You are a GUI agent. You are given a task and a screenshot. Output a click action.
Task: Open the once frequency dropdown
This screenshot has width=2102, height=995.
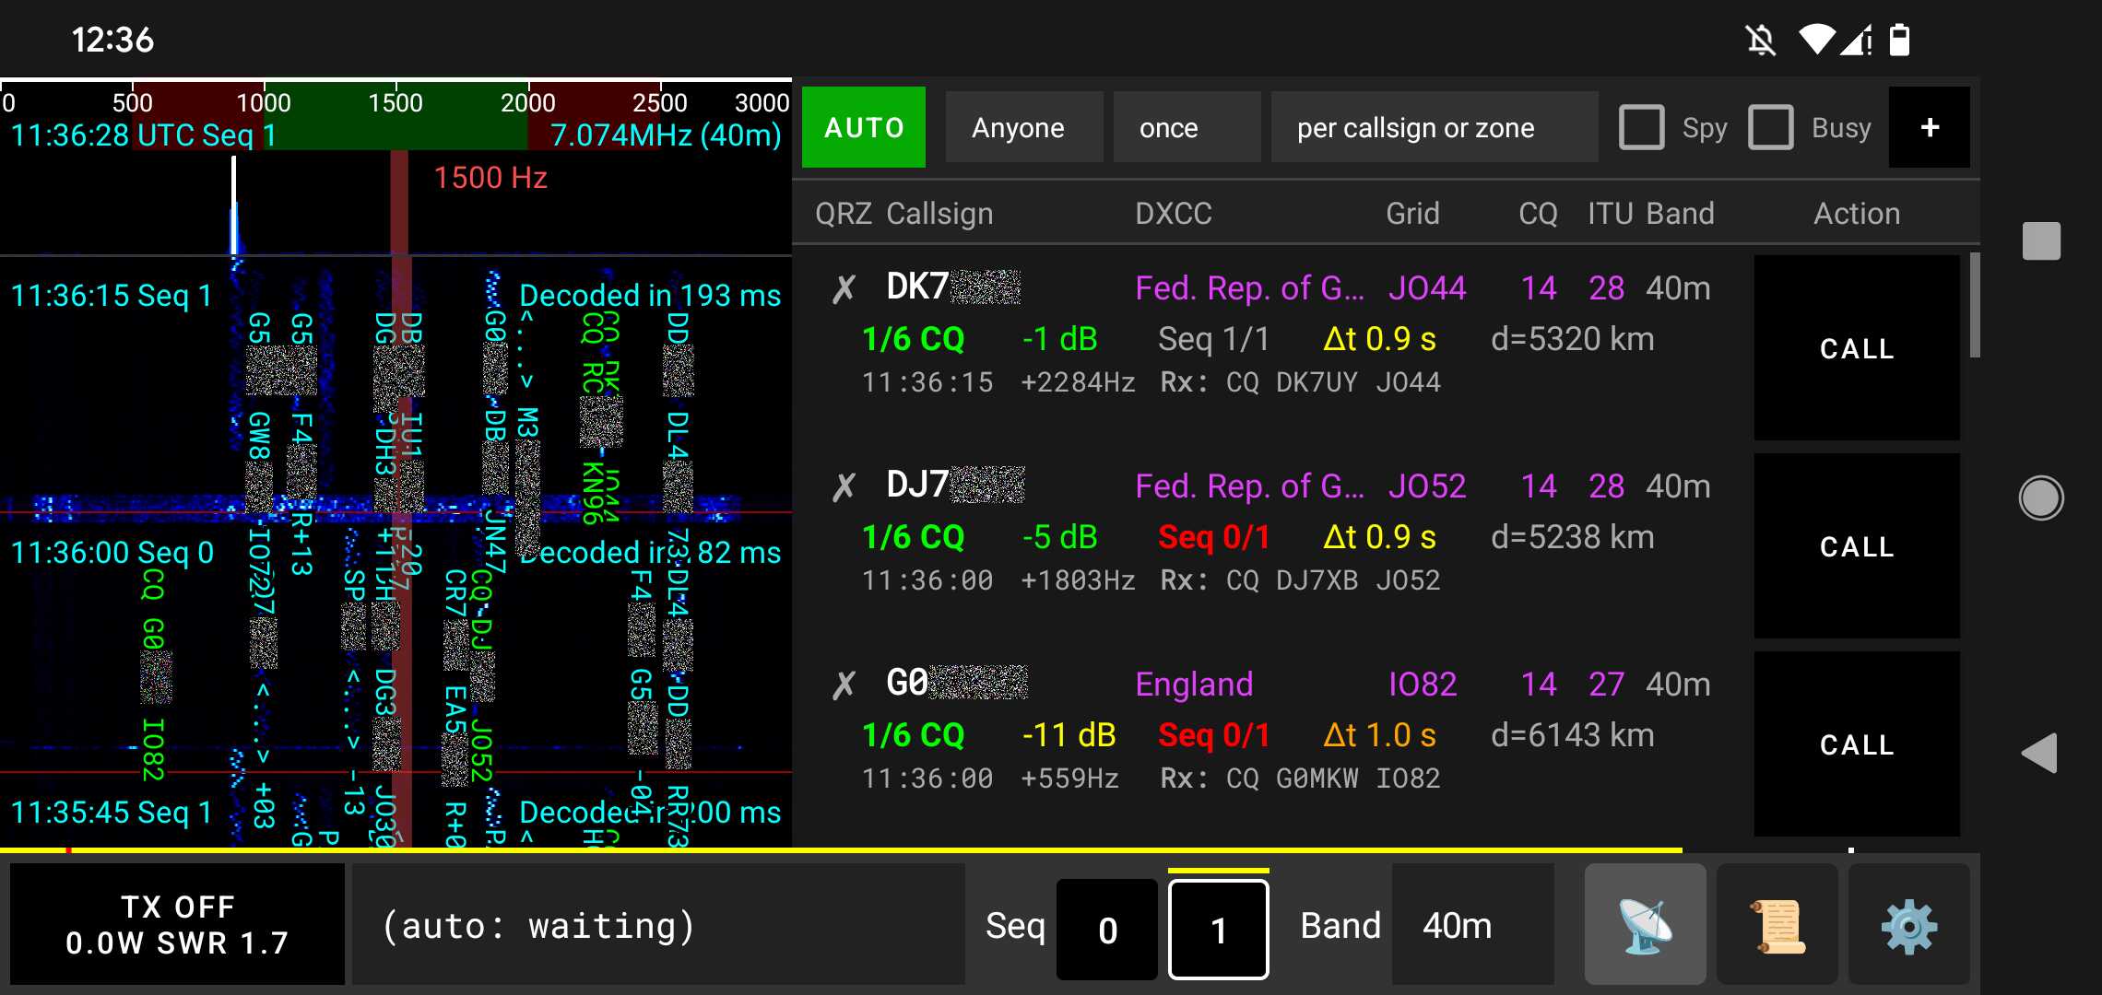1187,127
